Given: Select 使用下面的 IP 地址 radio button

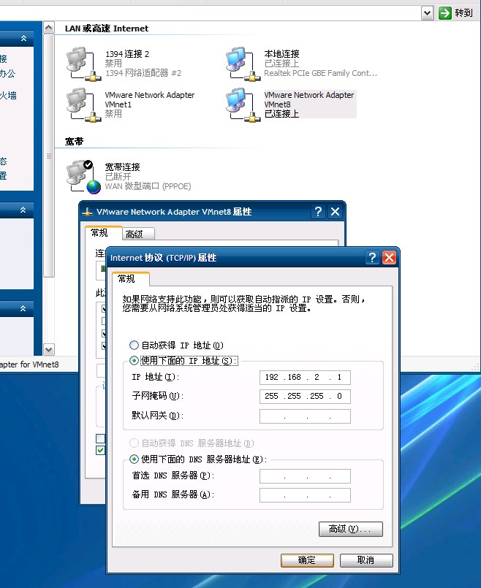Looking at the screenshot, I should coord(134,361).
